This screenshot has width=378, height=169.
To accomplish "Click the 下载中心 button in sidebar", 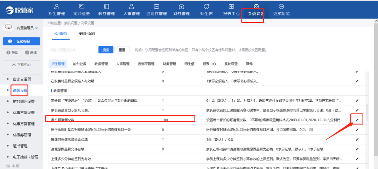I will click(x=21, y=65).
